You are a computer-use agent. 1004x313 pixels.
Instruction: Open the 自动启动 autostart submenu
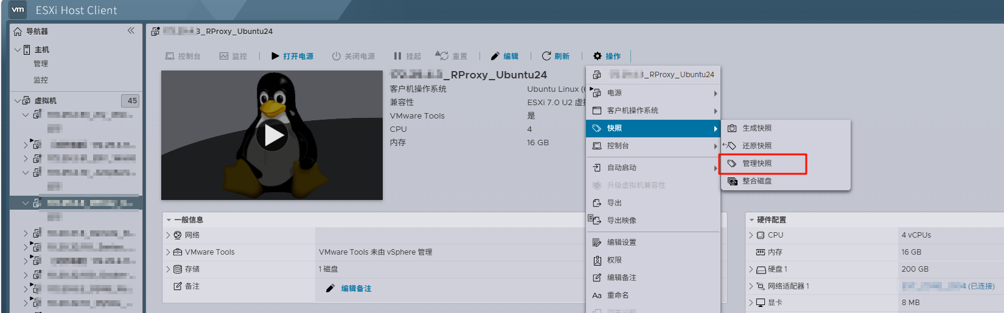click(x=653, y=168)
